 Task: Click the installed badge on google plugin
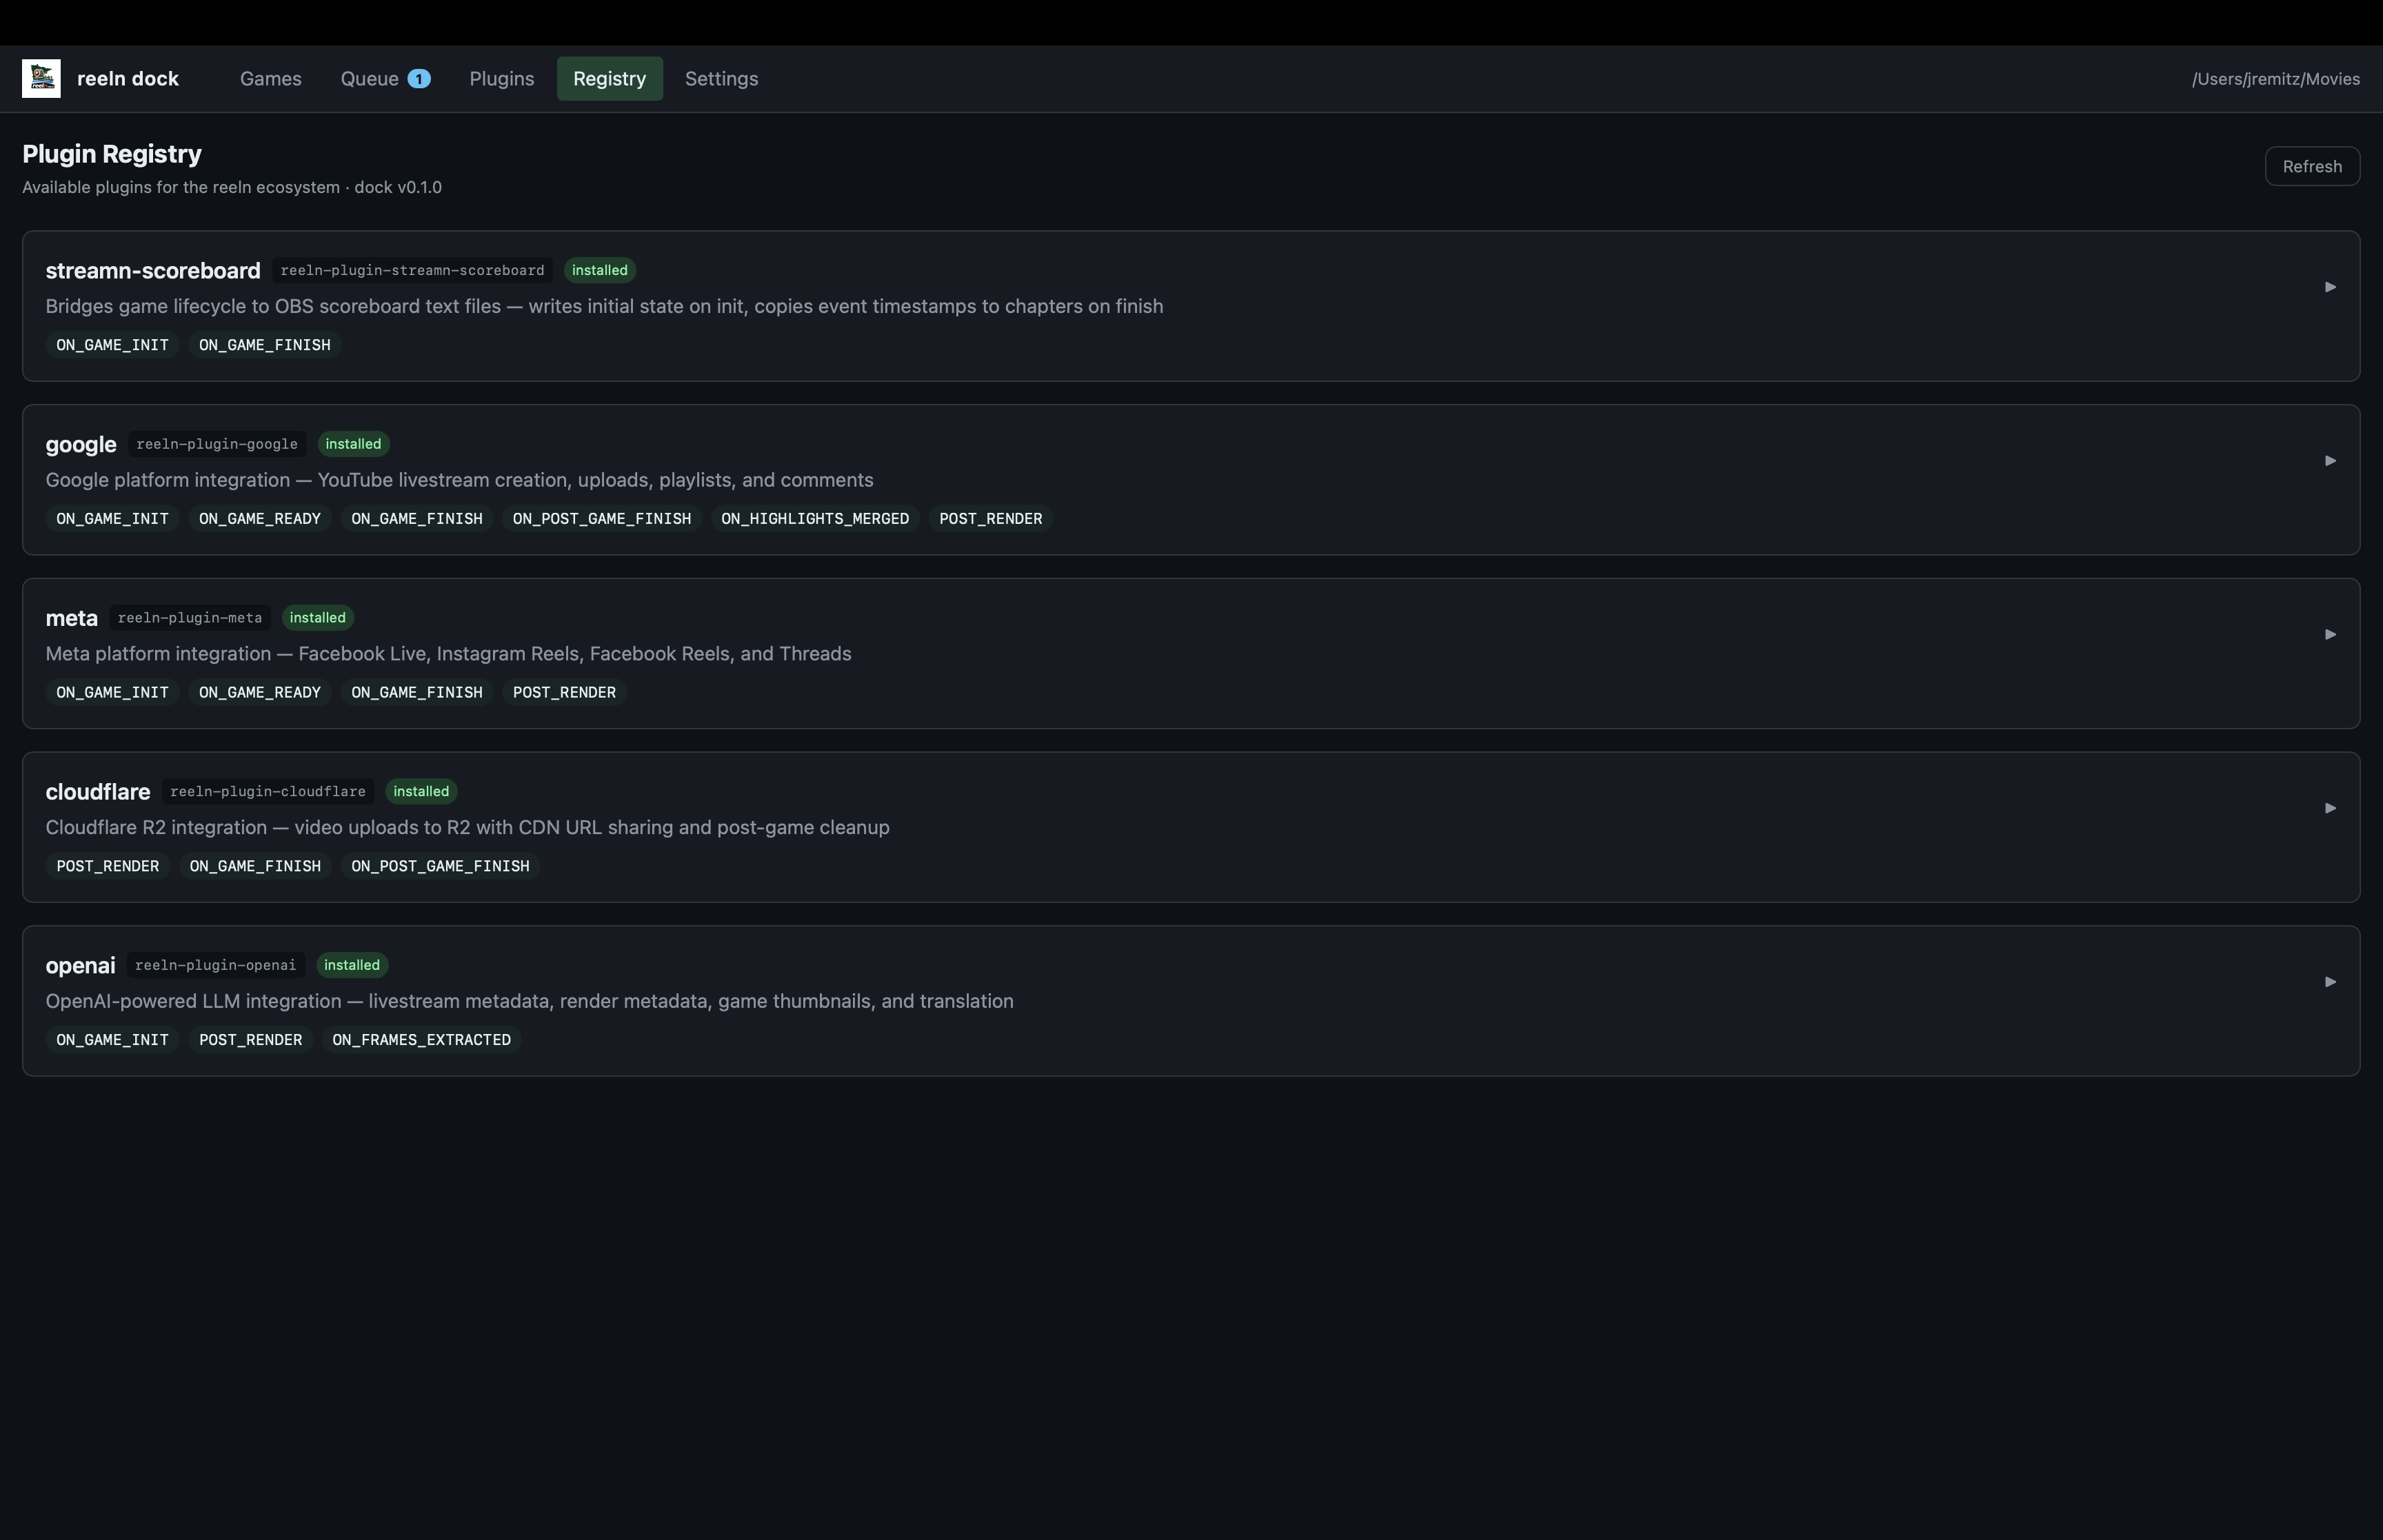click(353, 444)
